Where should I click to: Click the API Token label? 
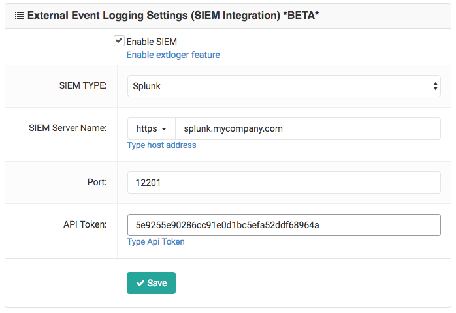[x=85, y=224]
